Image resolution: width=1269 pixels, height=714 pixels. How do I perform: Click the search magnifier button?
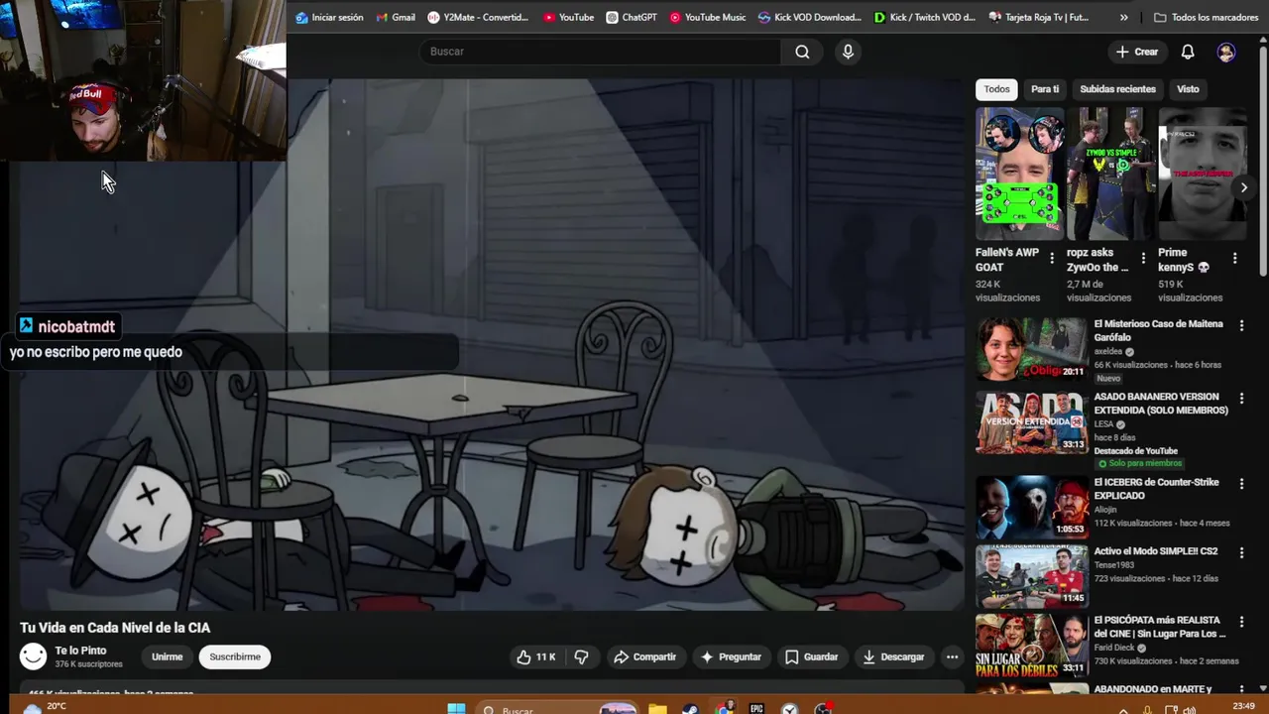click(802, 52)
